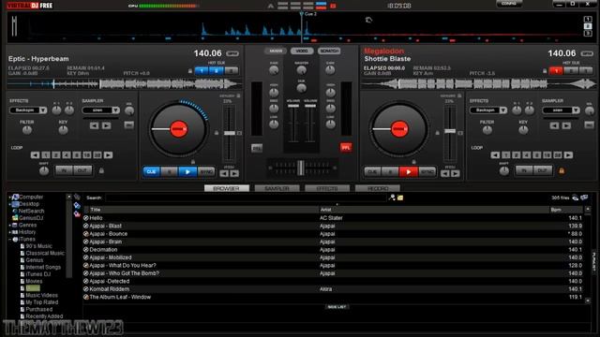This screenshot has width=600, height=337.
Task: Expand the Desktop tree node
Action: click(10, 204)
